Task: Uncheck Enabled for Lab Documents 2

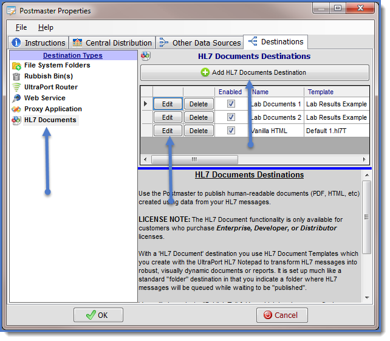Action: (x=231, y=117)
